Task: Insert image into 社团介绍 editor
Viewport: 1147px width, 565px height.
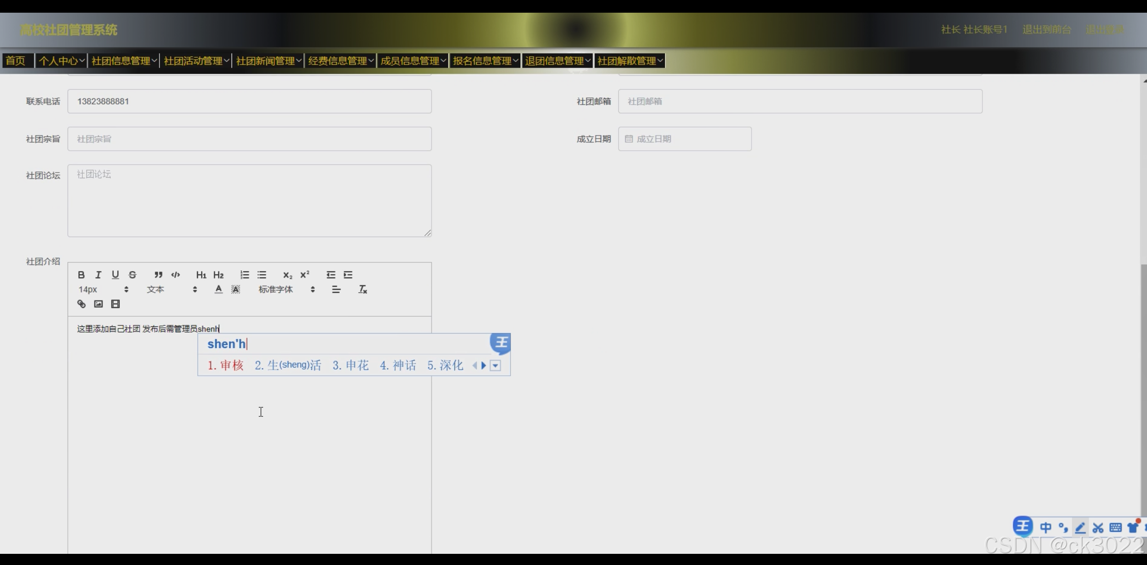Action: point(99,304)
